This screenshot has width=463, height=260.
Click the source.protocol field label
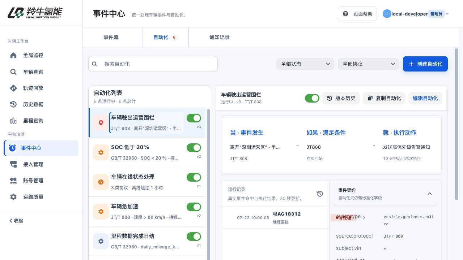click(x=354, y=236)
